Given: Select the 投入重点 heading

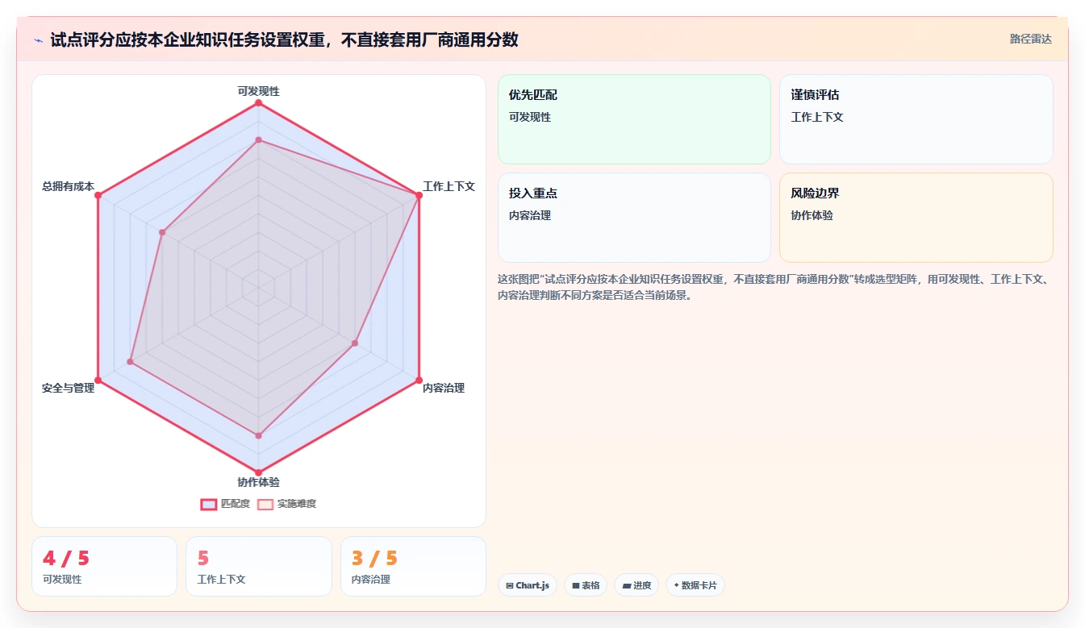Looking at the screenshot, I should coord(532,193).
